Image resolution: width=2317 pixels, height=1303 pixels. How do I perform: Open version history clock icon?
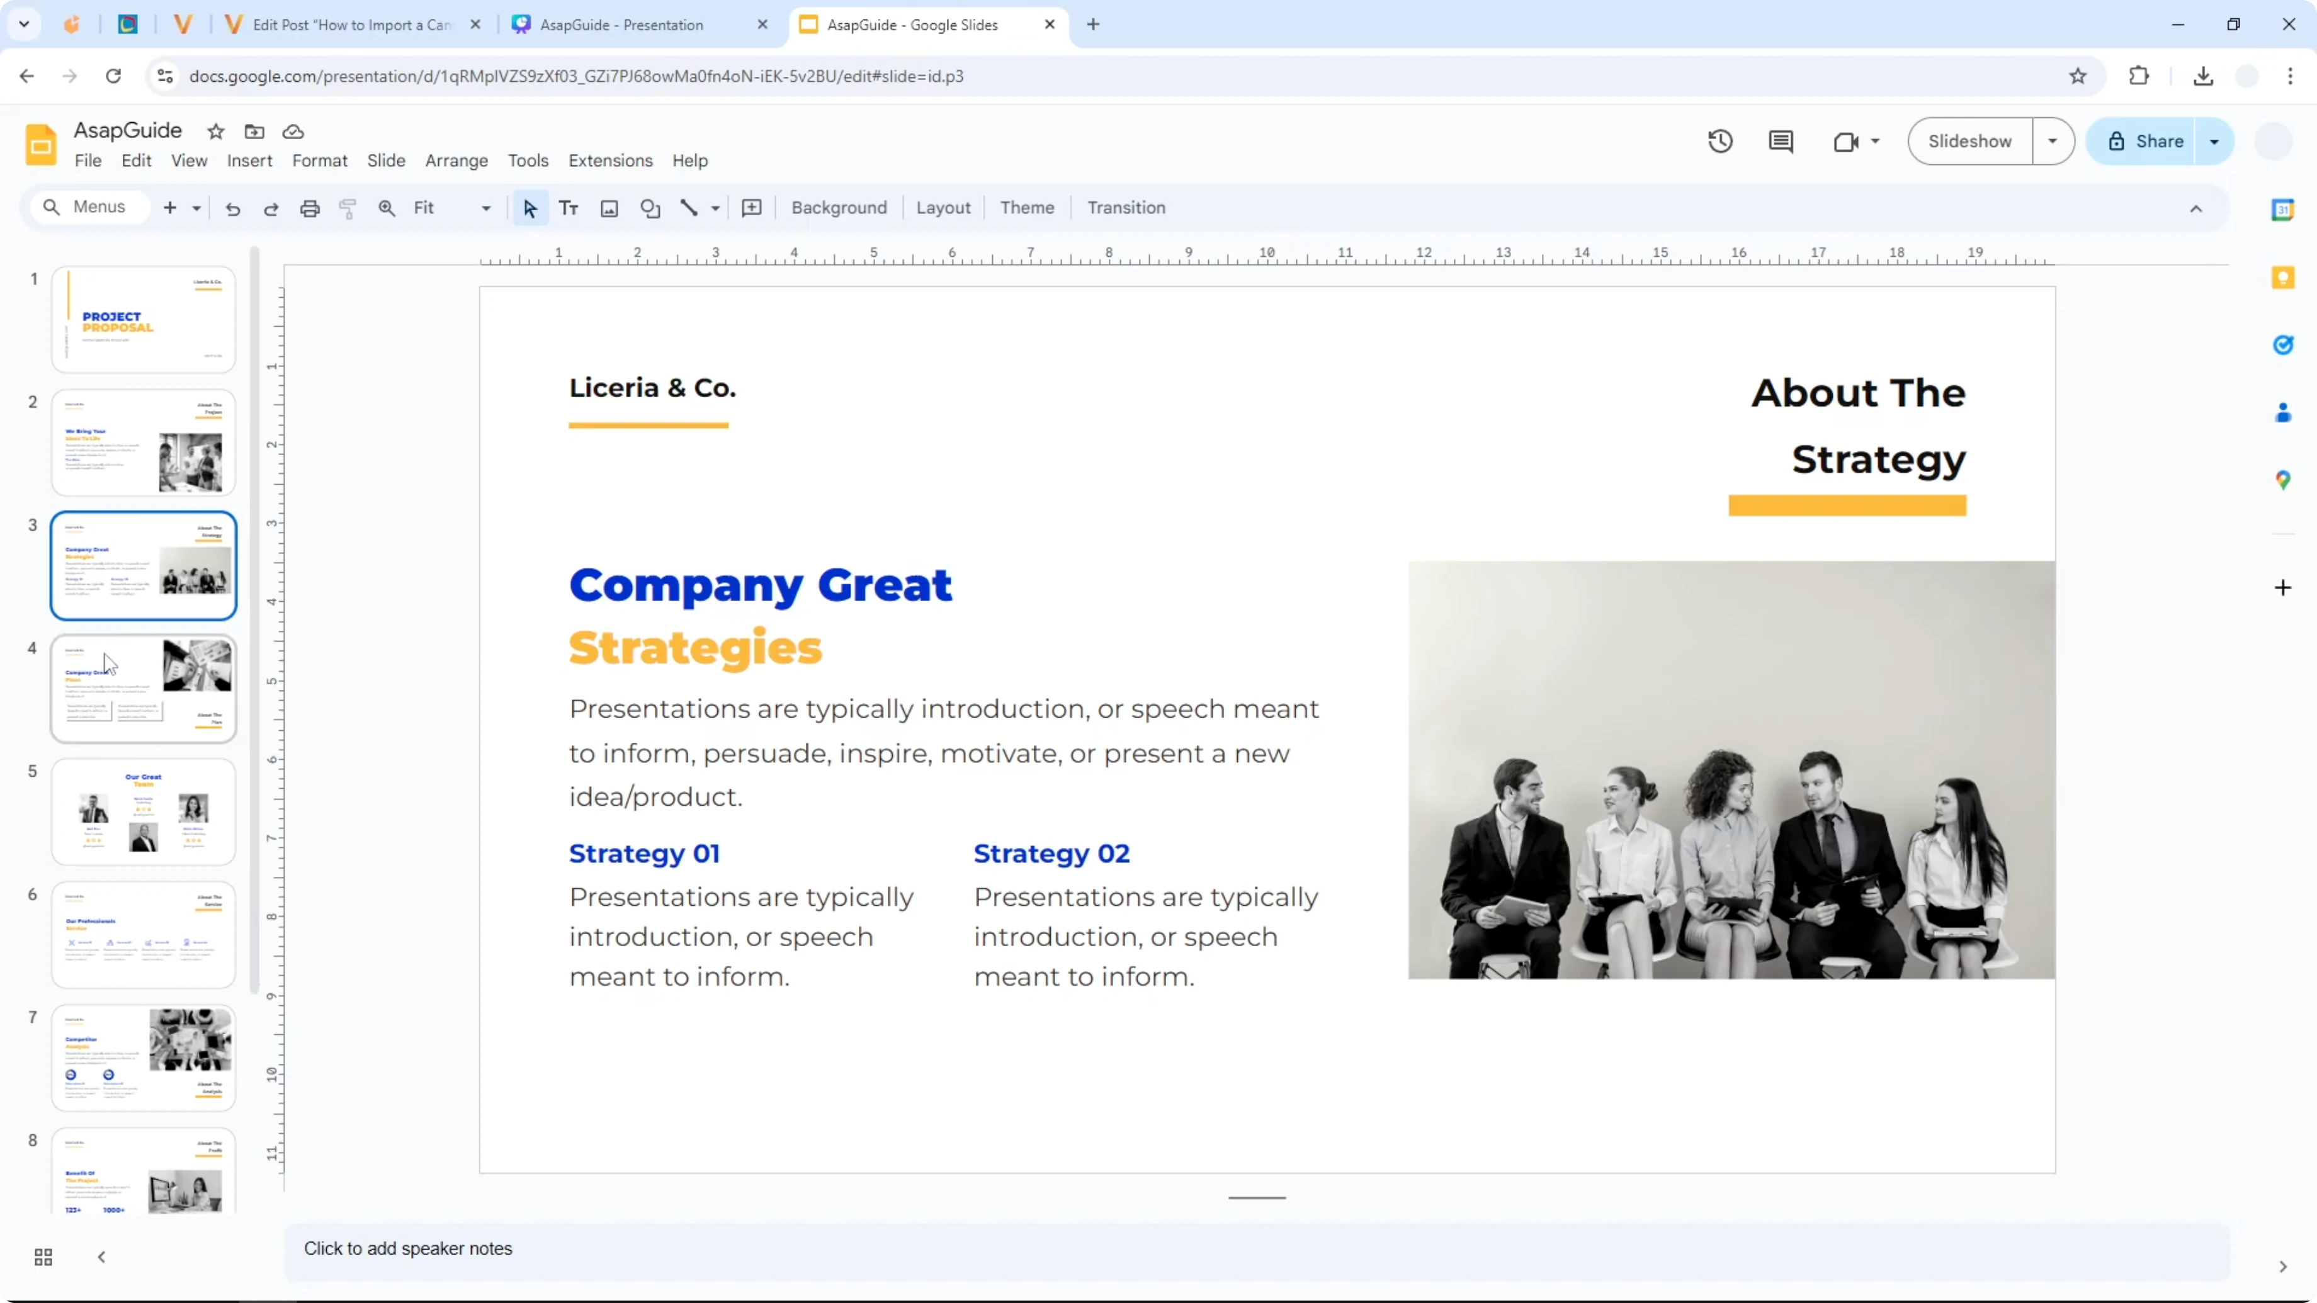(x=1719, y=141)
